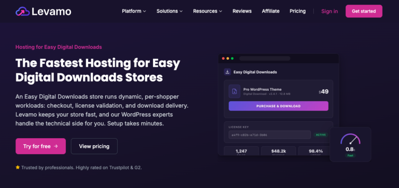399x188 pixels.
Task: Click Trusted by professionals rating text
Action: (x=81, y=168)
